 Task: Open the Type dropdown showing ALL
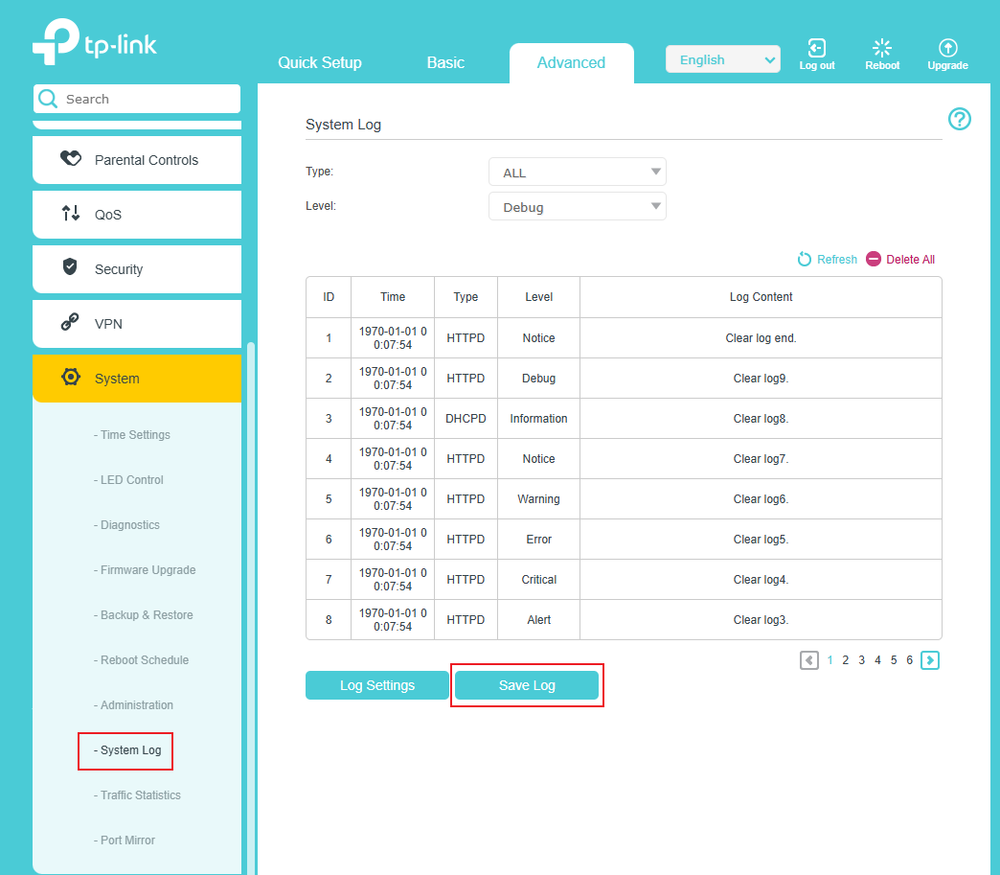click(577, 173)
